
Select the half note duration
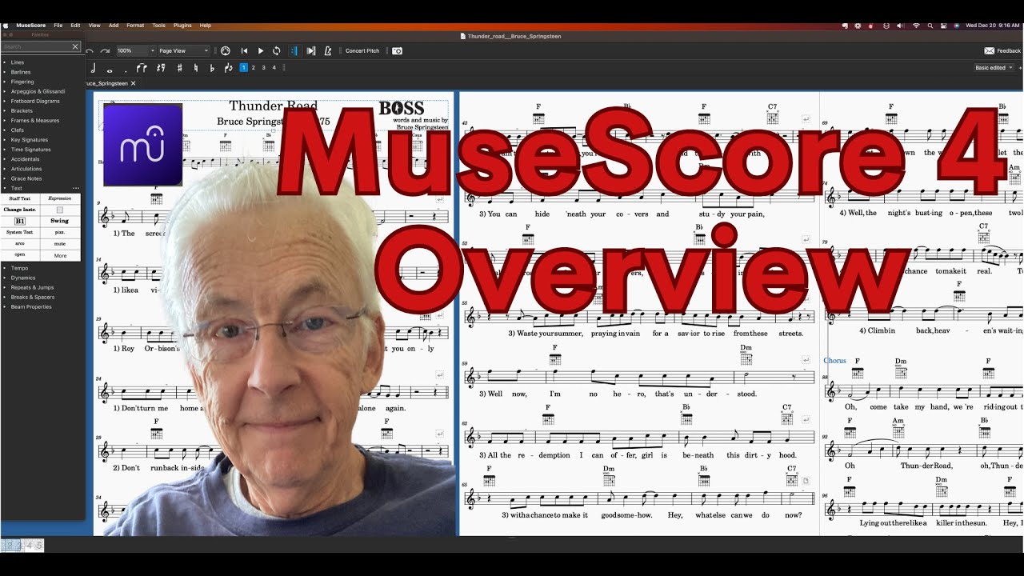(94, 68)
